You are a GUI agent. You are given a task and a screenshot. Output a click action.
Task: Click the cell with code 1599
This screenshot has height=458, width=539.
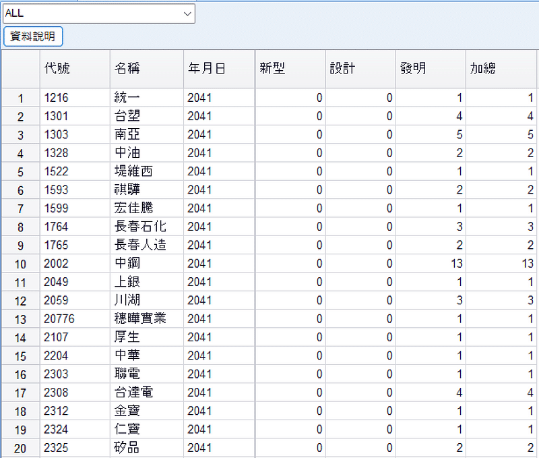point(75,208)
